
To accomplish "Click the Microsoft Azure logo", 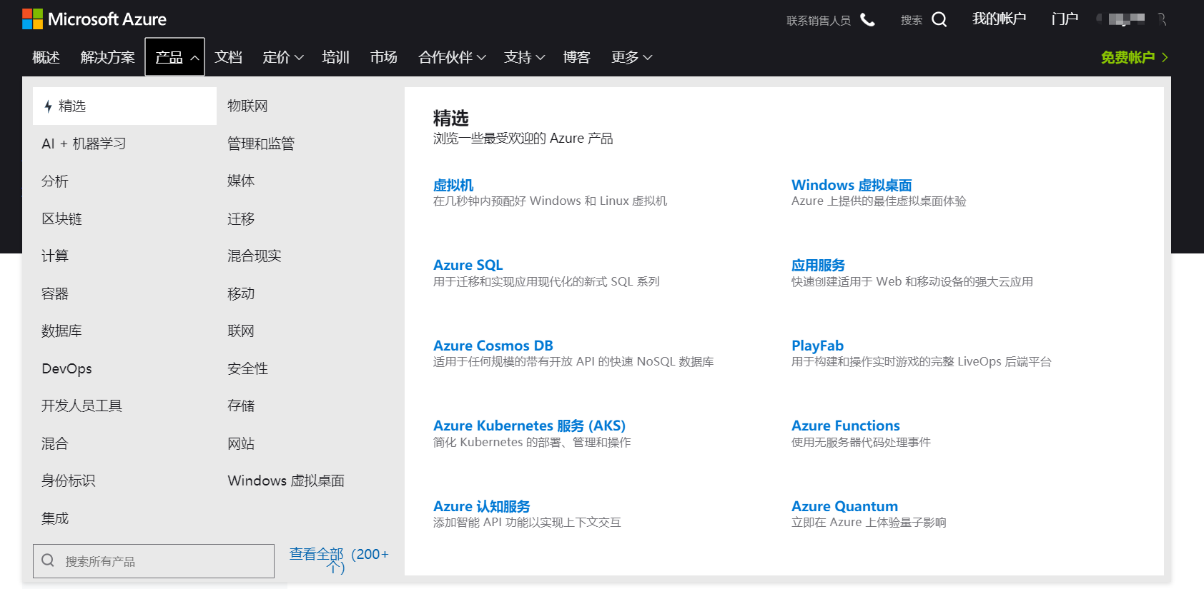I will (94, 19).
